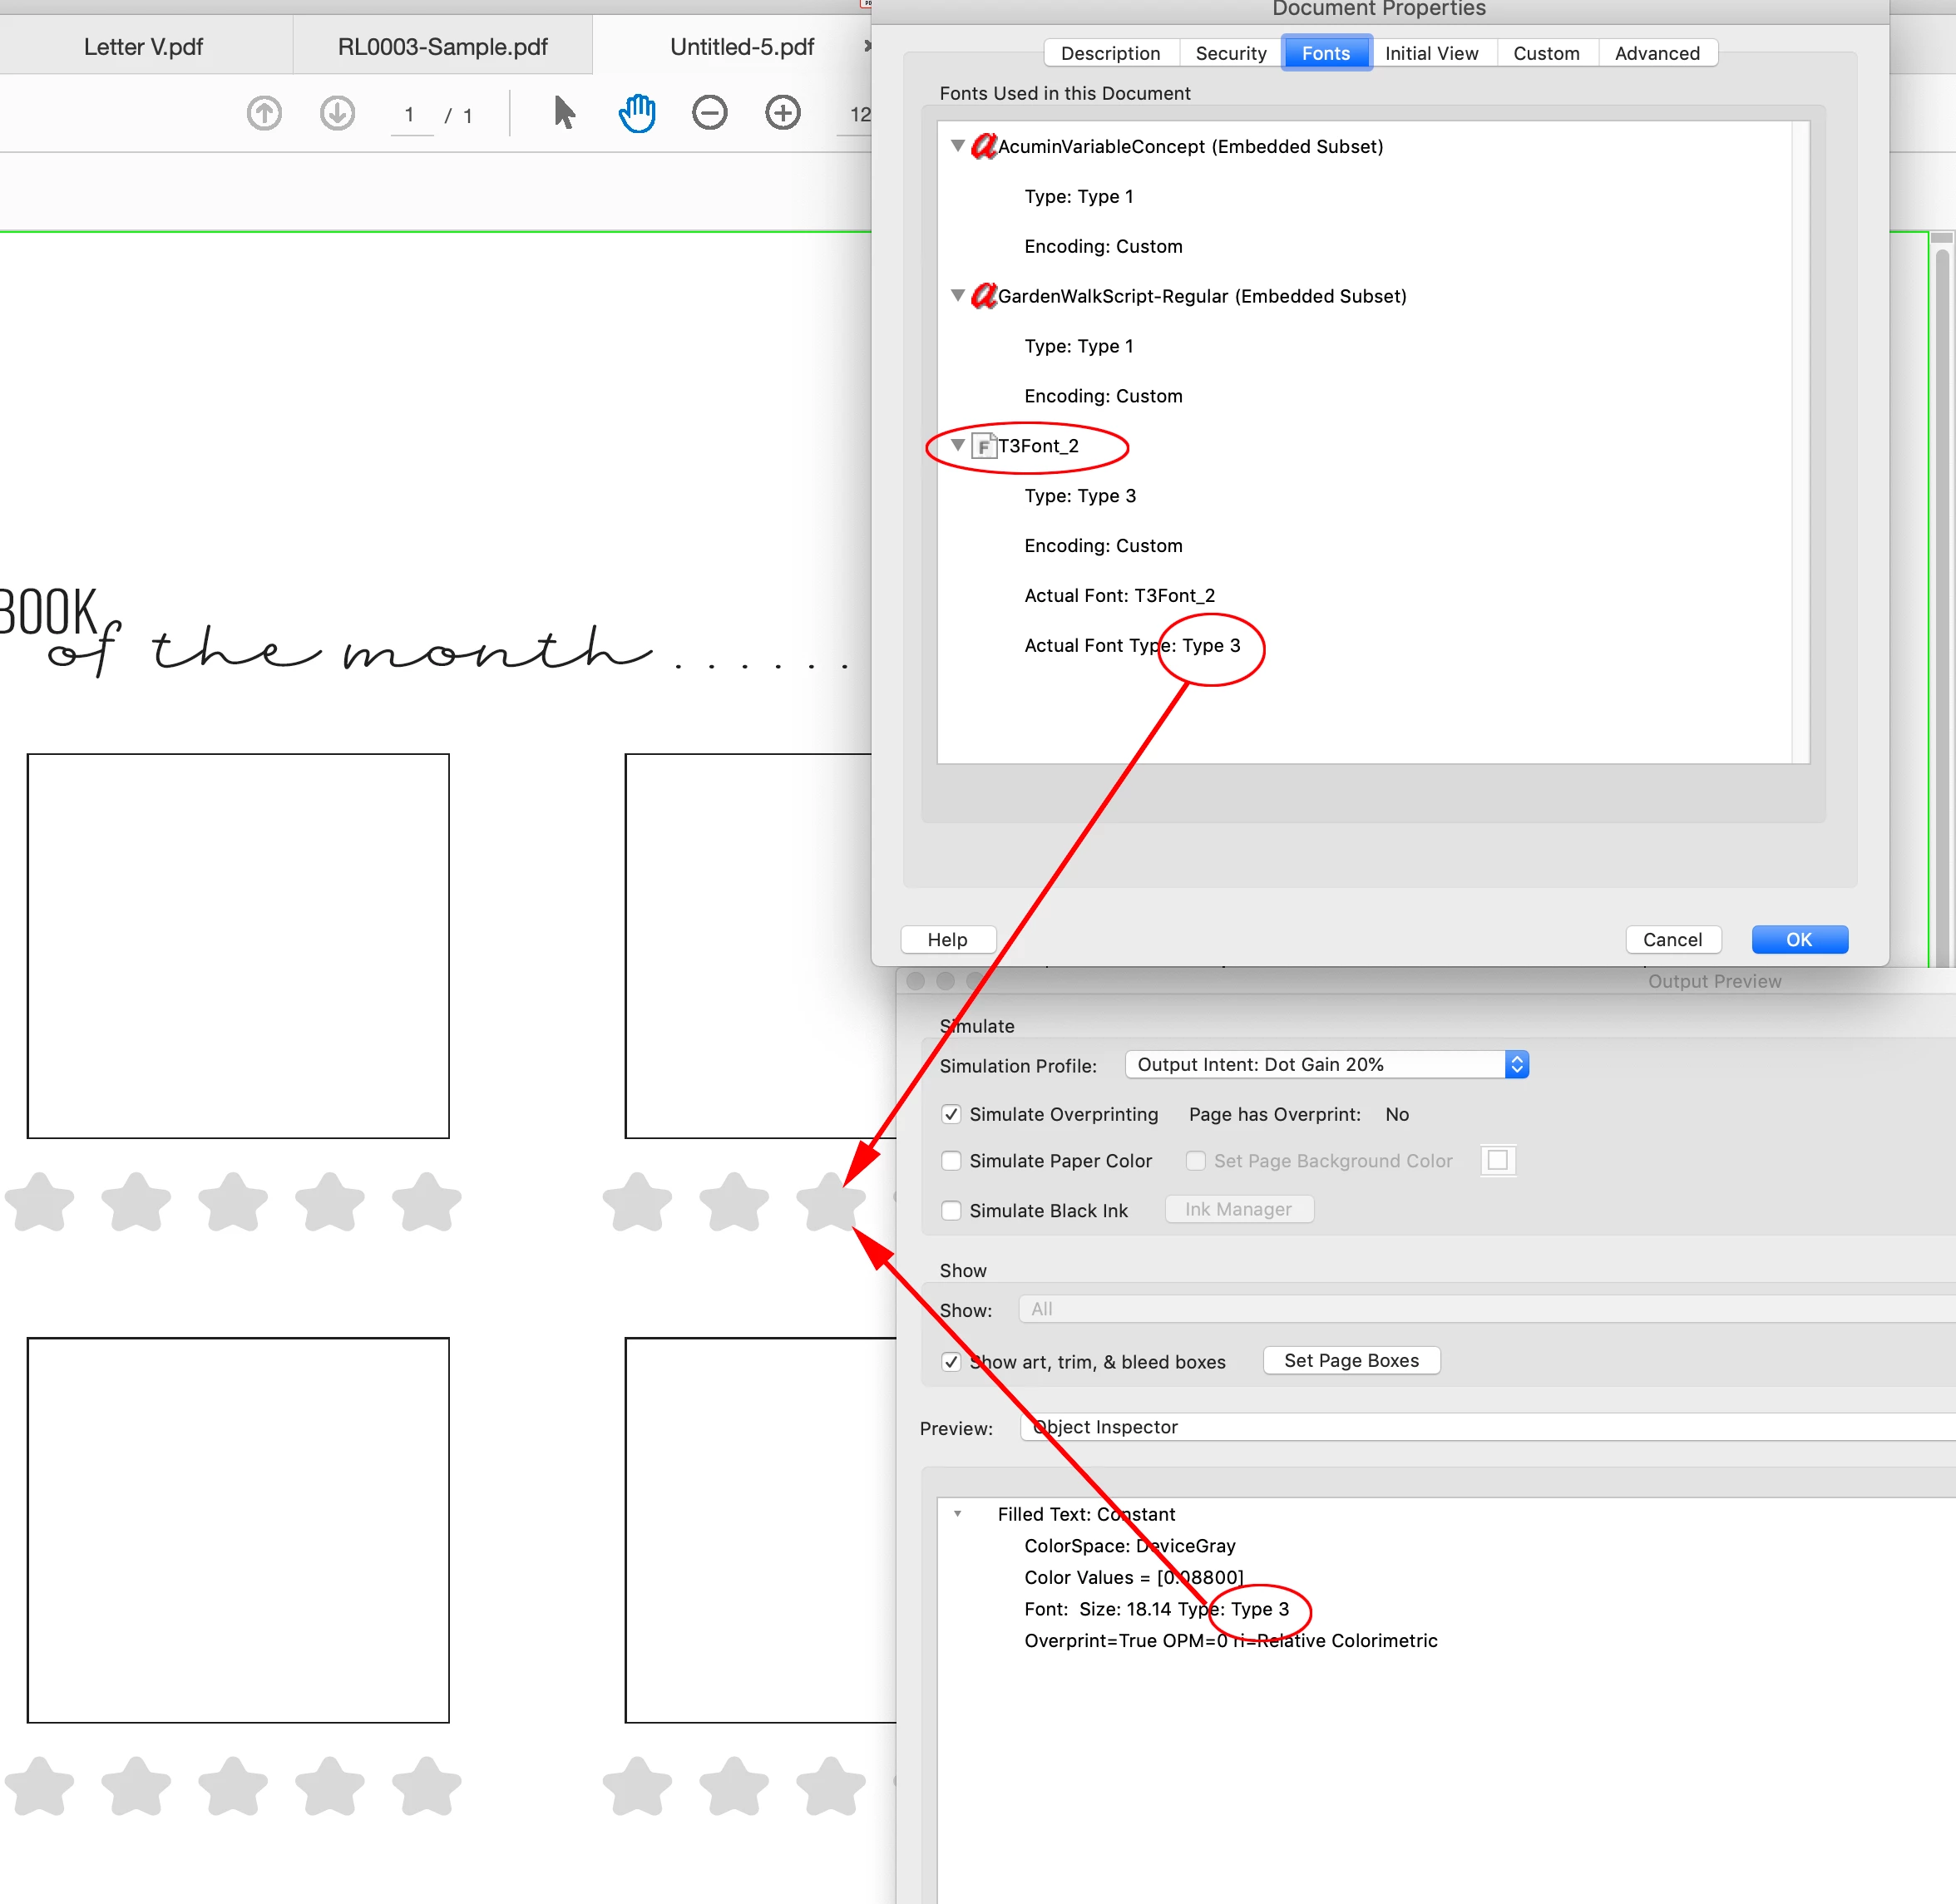The height and width of the screenshot is (1904, 1956).
Task: Click the zoom out minus icon
Action: point(710,113)
